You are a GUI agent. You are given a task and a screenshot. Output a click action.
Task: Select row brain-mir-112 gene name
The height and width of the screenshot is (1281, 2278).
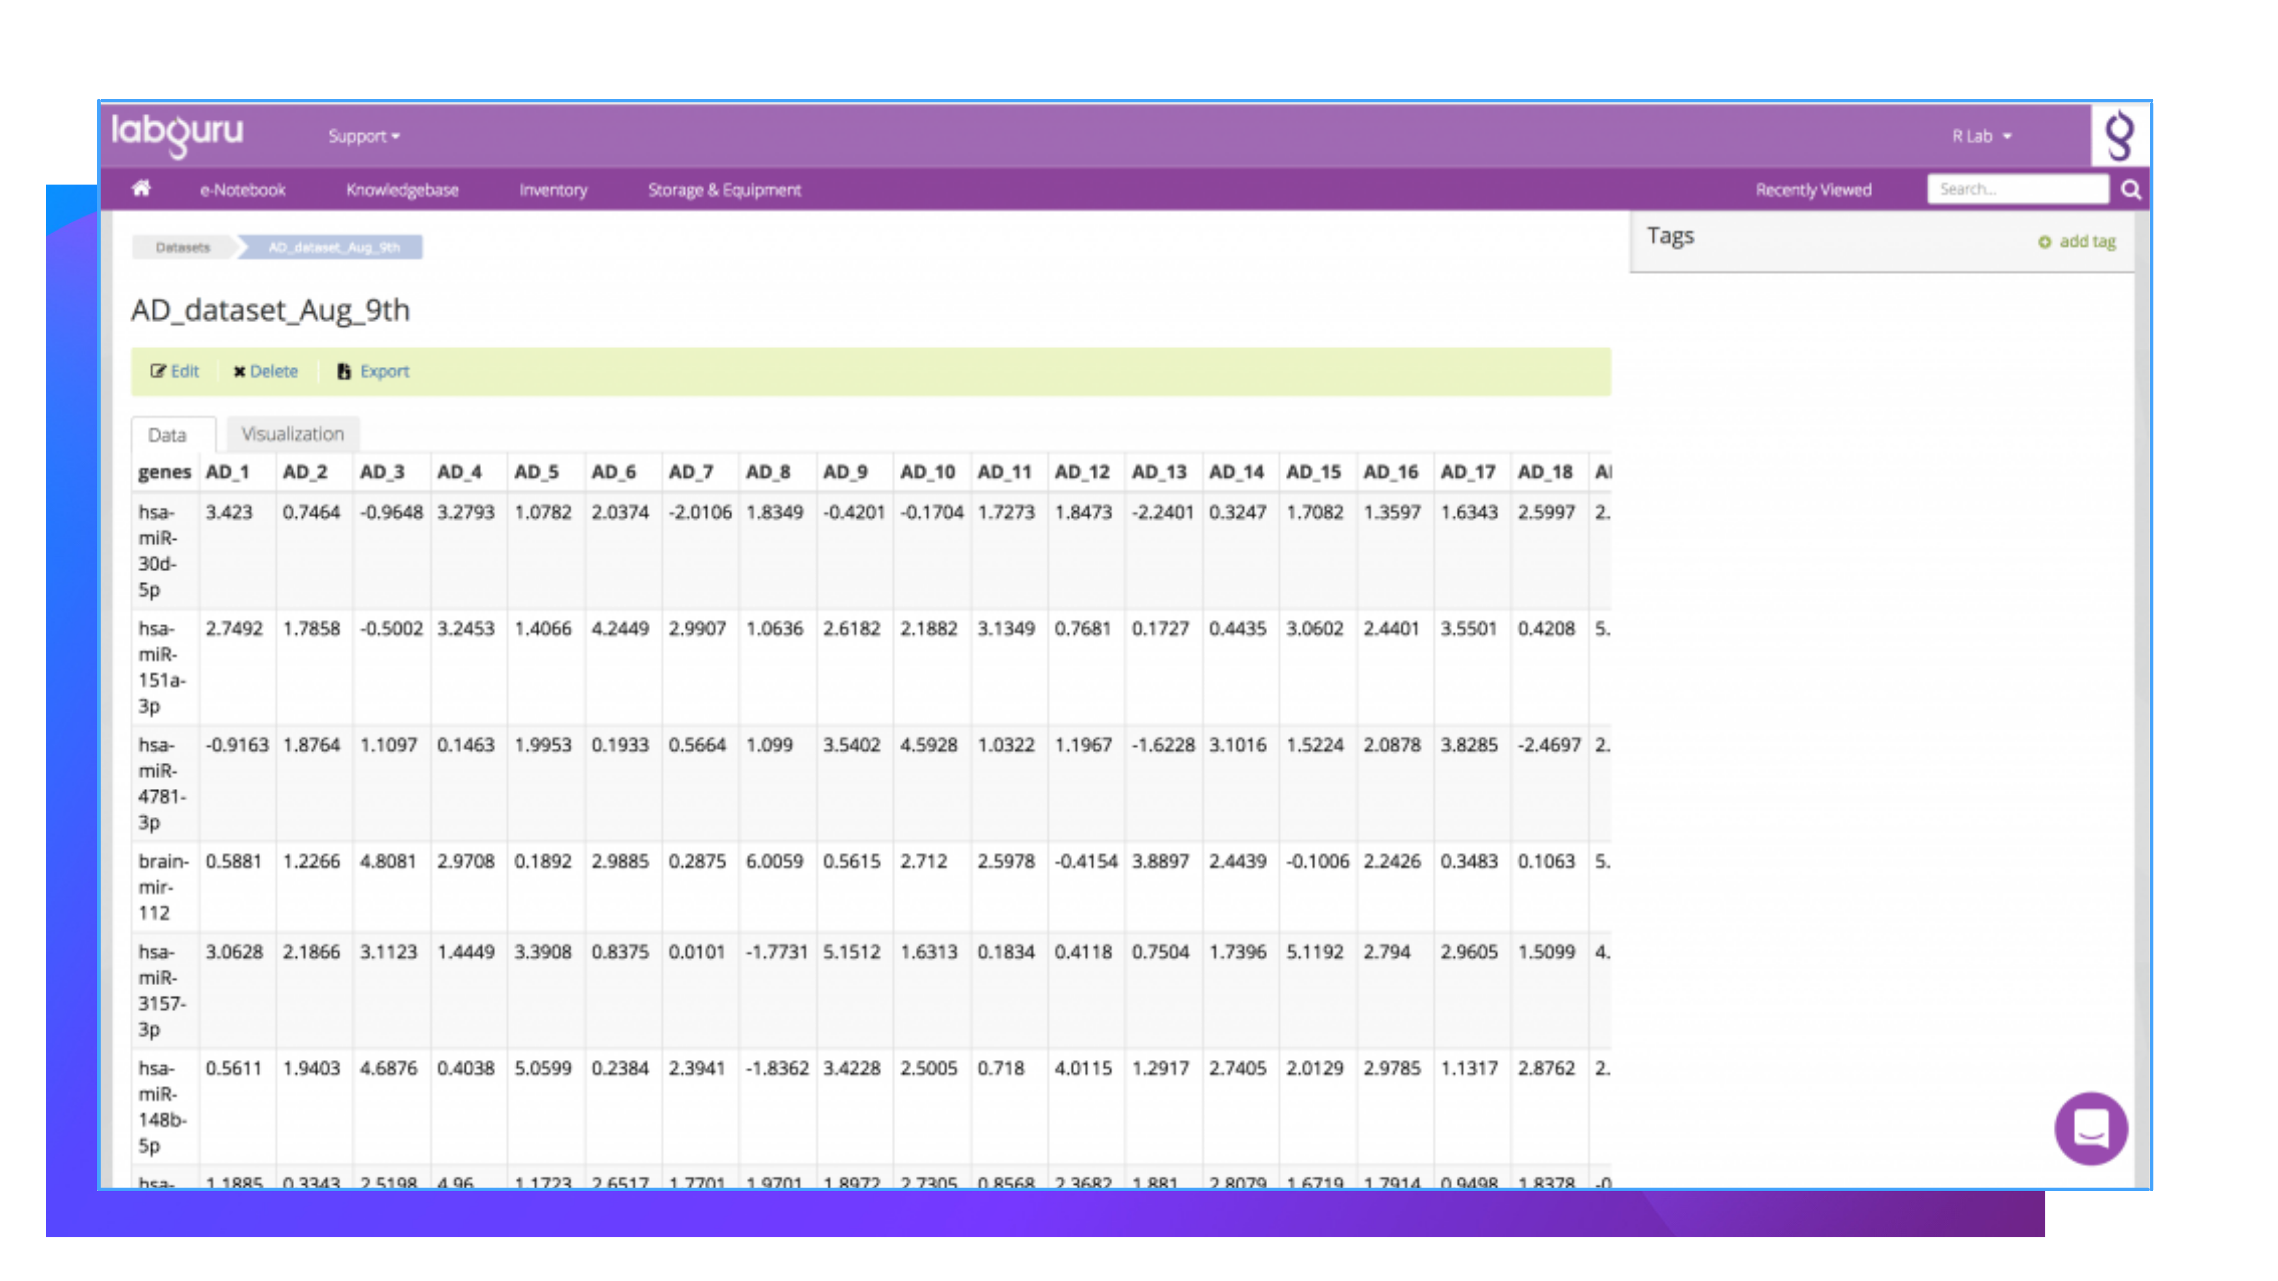(164, 887)
